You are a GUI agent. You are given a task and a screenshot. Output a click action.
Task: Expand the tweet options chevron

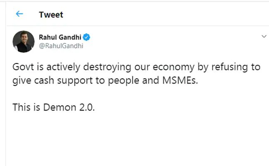point(264,37)
